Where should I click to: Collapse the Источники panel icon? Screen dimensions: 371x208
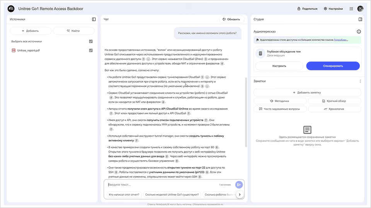click(x=94, y=19)
